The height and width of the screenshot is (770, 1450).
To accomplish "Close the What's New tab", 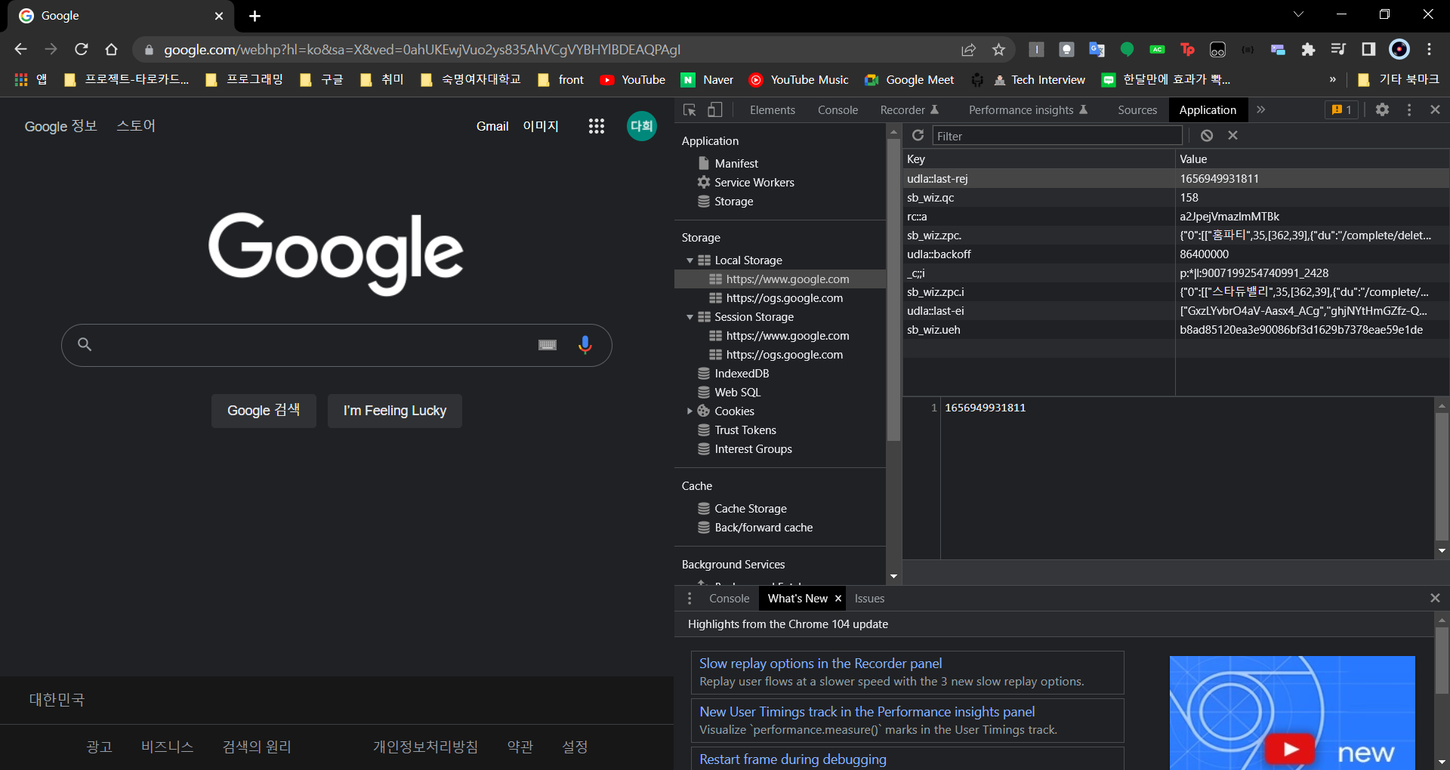I will point(838,599).
